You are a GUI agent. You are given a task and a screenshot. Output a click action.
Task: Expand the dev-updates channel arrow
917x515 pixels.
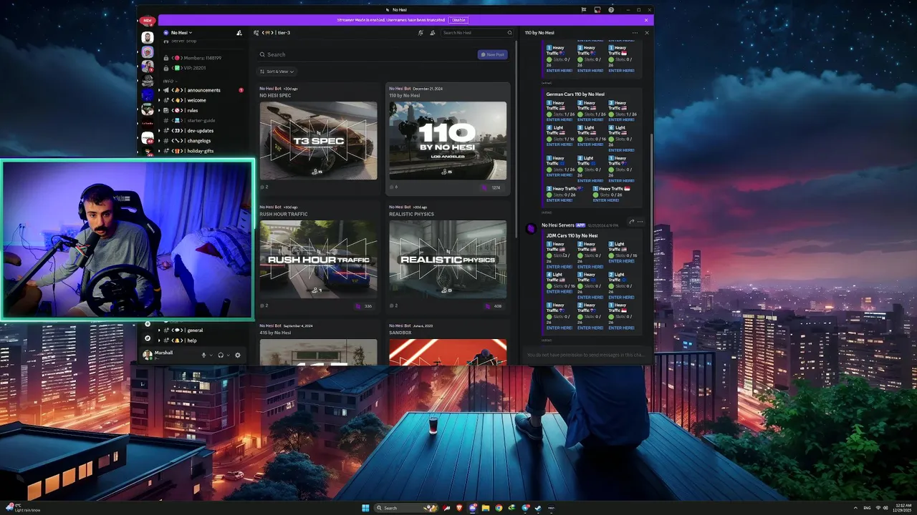coord(160,131)
